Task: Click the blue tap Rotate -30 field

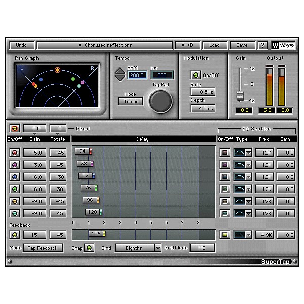Action: 58,177
